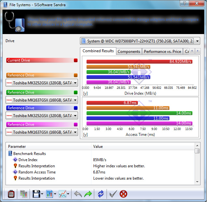Click the floppy disk save icon

[36, 194]
